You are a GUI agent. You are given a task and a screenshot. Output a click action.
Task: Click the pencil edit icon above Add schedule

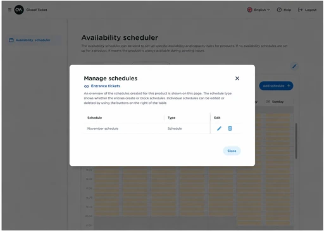(x=294, y=66)
